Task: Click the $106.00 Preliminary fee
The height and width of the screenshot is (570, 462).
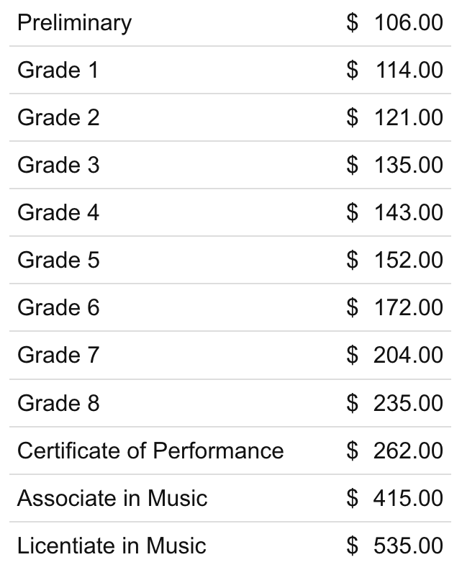Action: [394, 23]
